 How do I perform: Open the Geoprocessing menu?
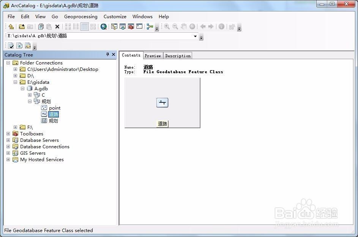81,17
